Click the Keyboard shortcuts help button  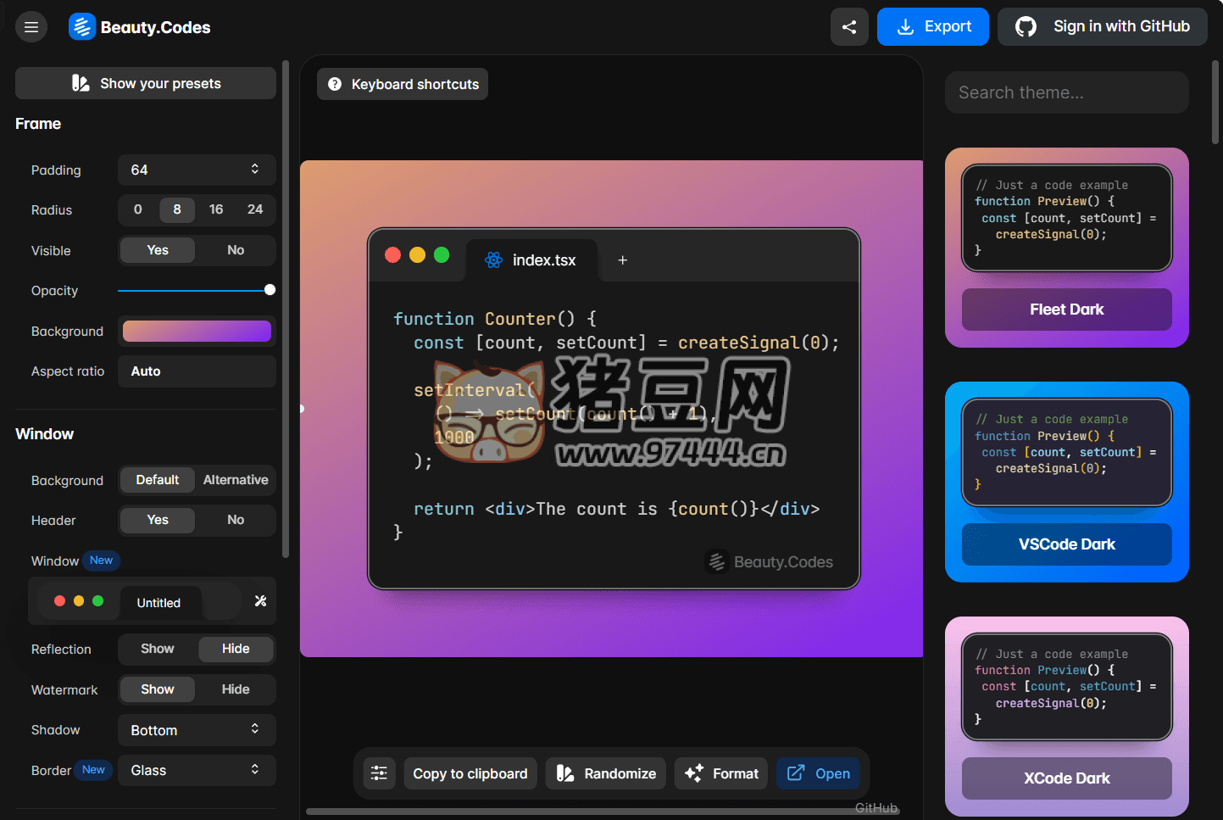(403, 84)
